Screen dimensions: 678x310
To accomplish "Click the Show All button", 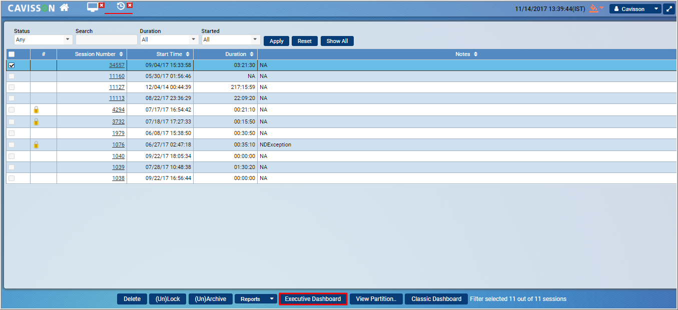I will (x=337, y=41).
